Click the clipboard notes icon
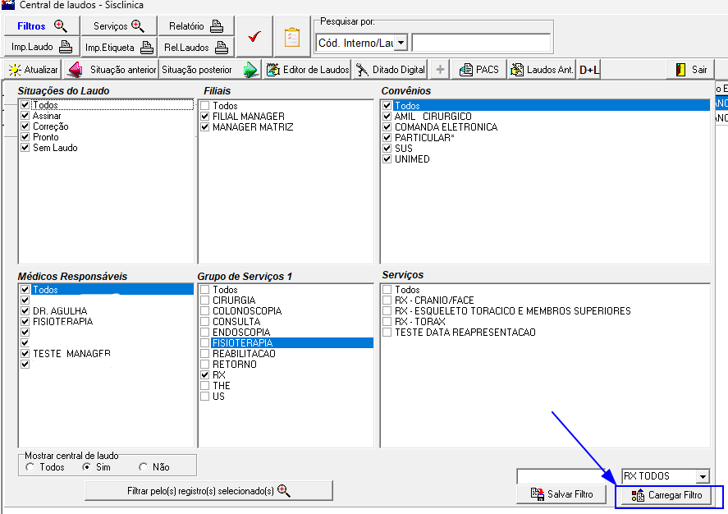 [x=292, y=37]
